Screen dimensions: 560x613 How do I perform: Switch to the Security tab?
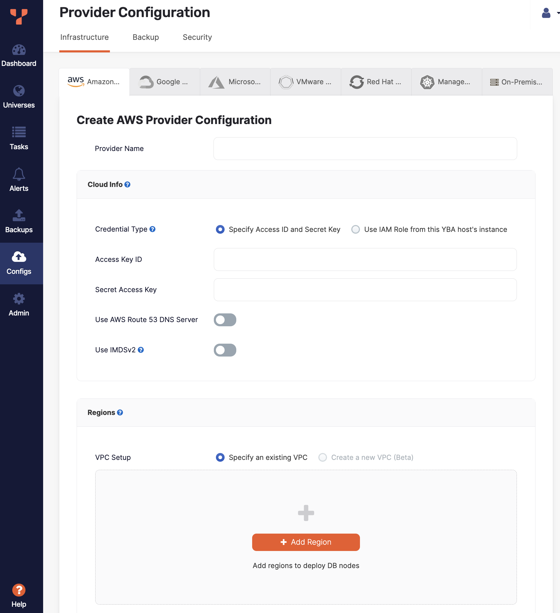[x=197, y=37]
